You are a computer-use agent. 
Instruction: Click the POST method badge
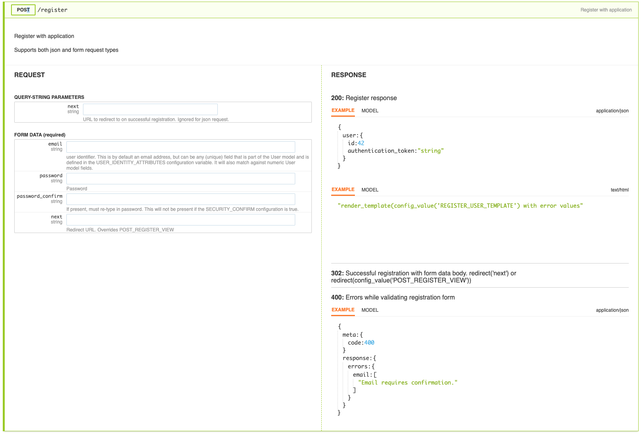pyautogui.click(x=23, y=10)
